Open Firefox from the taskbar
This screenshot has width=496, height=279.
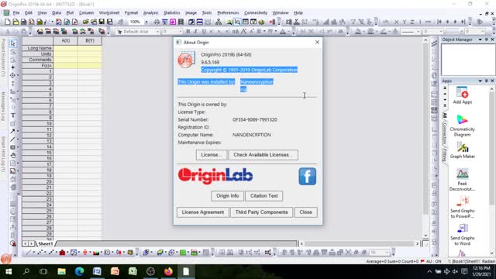168,271
